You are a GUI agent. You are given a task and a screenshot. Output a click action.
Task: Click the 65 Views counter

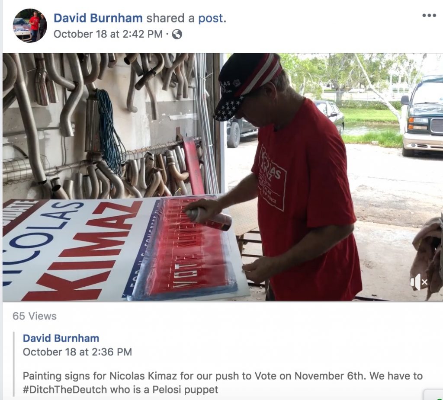coord(35,316)
